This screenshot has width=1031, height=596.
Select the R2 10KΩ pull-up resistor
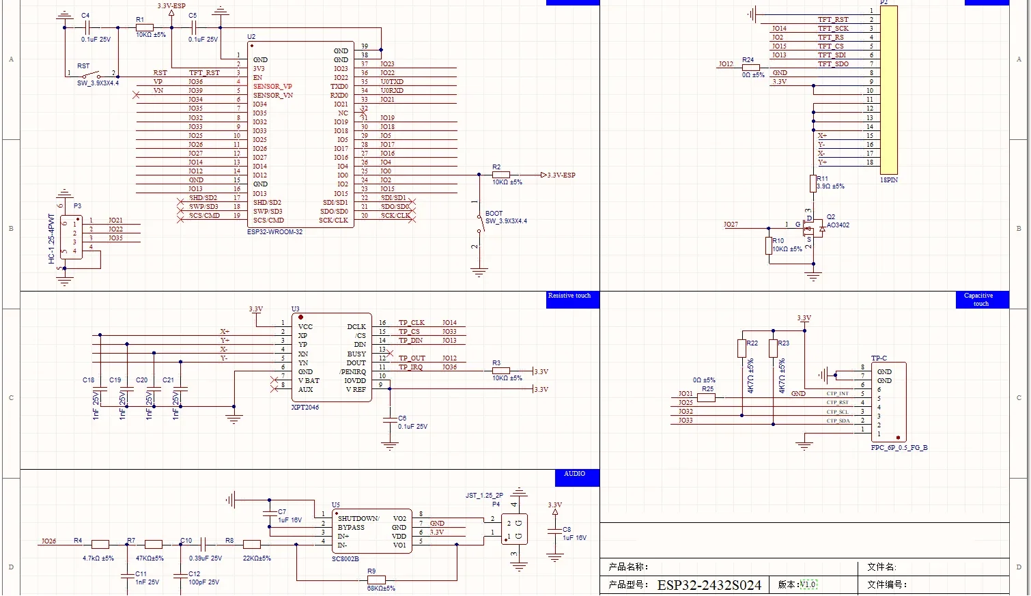[500, 175]
